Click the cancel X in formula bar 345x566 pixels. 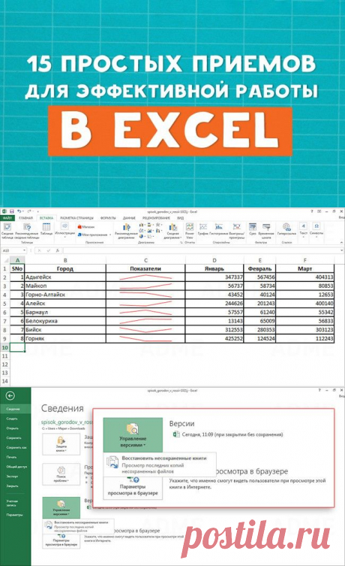(x=39, y=250)
